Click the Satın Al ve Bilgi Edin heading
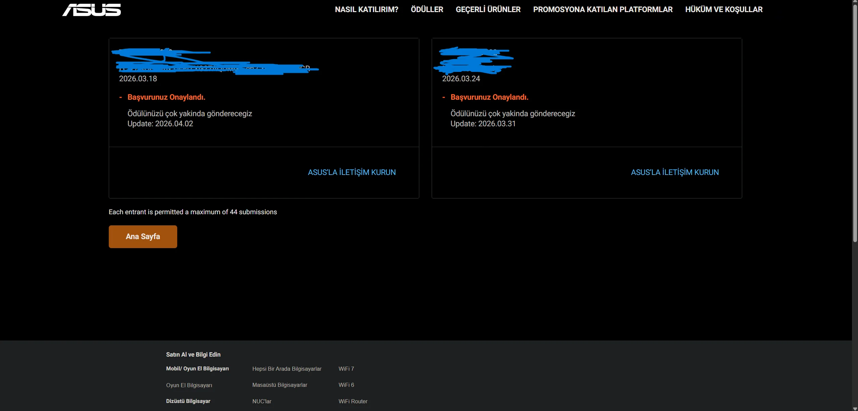This screenshot has width=858, height=411. tap(193, 355)
